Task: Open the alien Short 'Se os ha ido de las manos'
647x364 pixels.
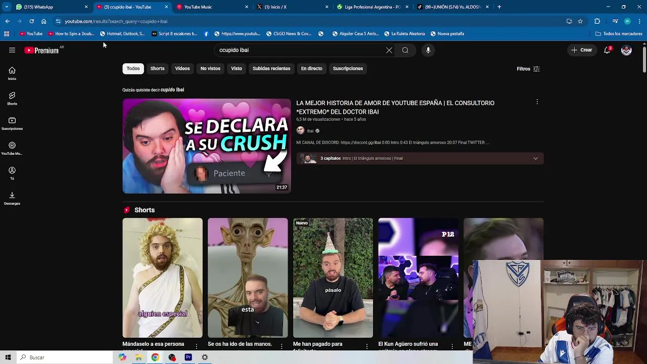Action: pyautogui.click(x=248, y=278)
